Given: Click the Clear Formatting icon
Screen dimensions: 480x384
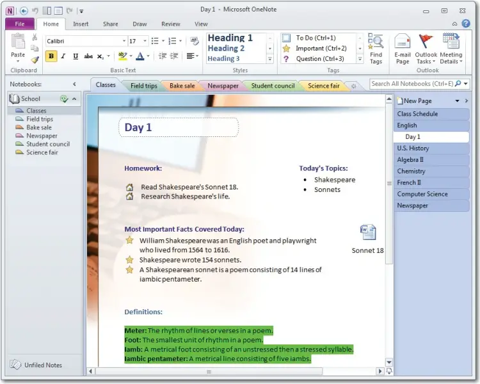Looking at the screenshot, I should pos(194,41).
